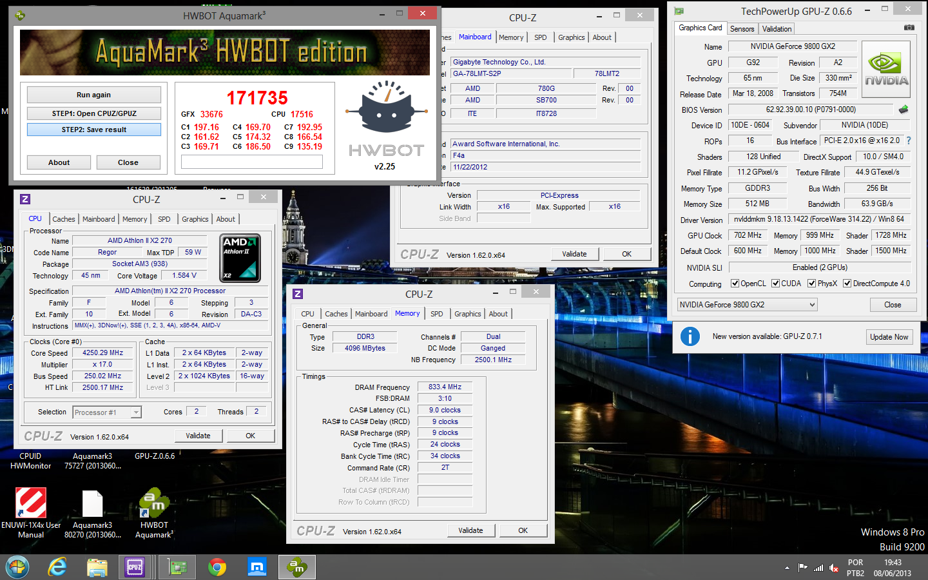Screen dimensions: 928x580
Task: Click the Bus Interface question mark icon
Action: [x=909, y=140]
